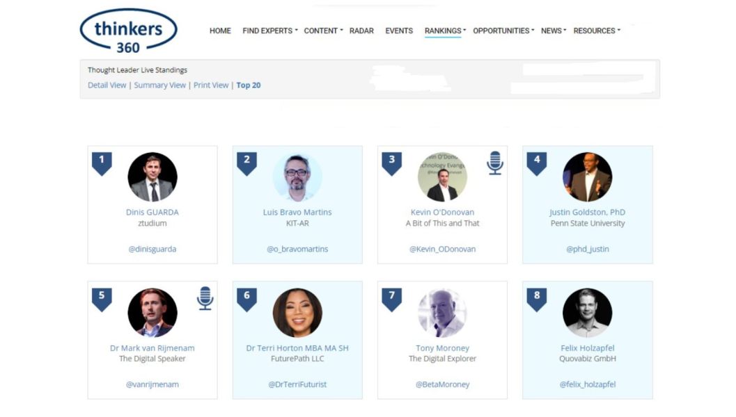
Task: Click the 'The Digital Speaker' text
Action: [152, 359]
